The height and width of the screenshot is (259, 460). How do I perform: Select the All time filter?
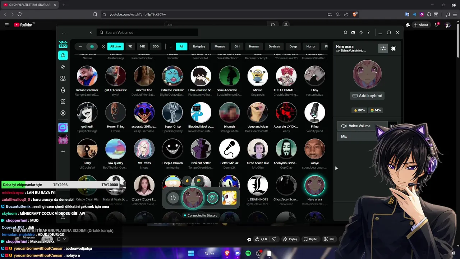pos(115,46)
